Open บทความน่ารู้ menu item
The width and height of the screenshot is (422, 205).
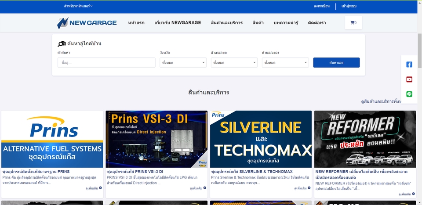tap(286, 23)
